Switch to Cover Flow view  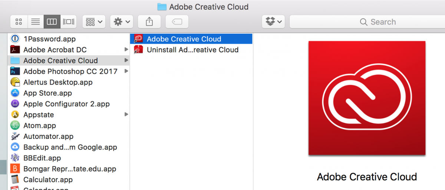tap(68, 22)
